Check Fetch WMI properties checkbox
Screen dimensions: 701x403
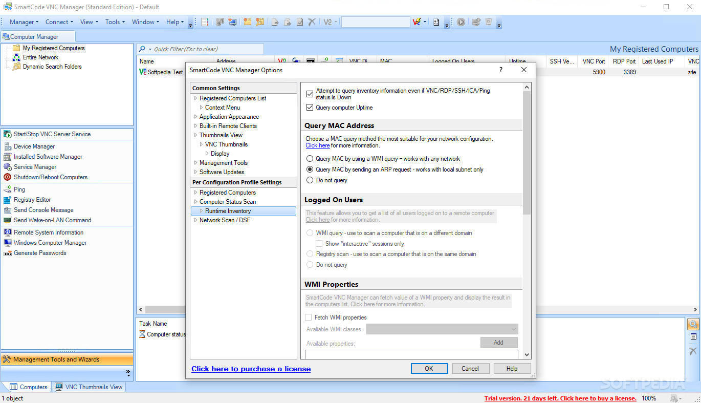click(309, 317)
